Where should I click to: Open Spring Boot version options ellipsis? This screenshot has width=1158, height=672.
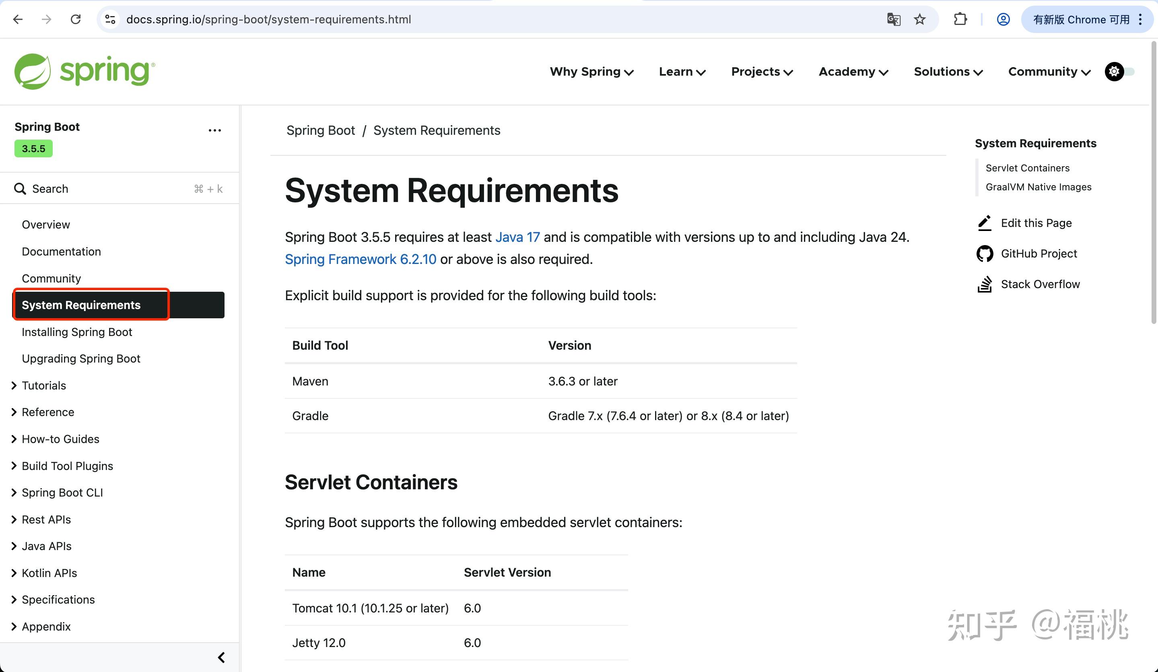214,130
